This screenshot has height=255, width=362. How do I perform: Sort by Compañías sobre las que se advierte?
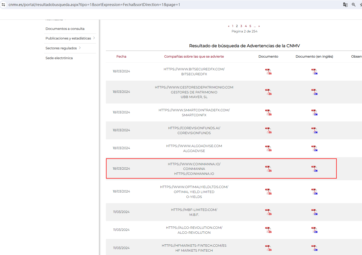(194, 56)
